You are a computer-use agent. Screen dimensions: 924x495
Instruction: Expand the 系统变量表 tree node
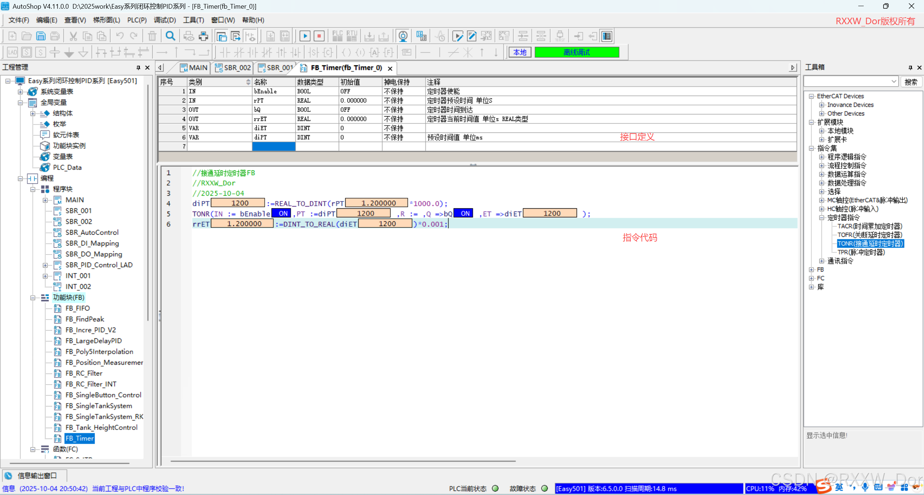[20, 92]
